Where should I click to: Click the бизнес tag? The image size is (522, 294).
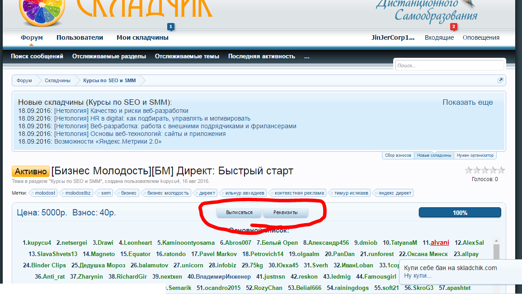(x=127, y=193)
